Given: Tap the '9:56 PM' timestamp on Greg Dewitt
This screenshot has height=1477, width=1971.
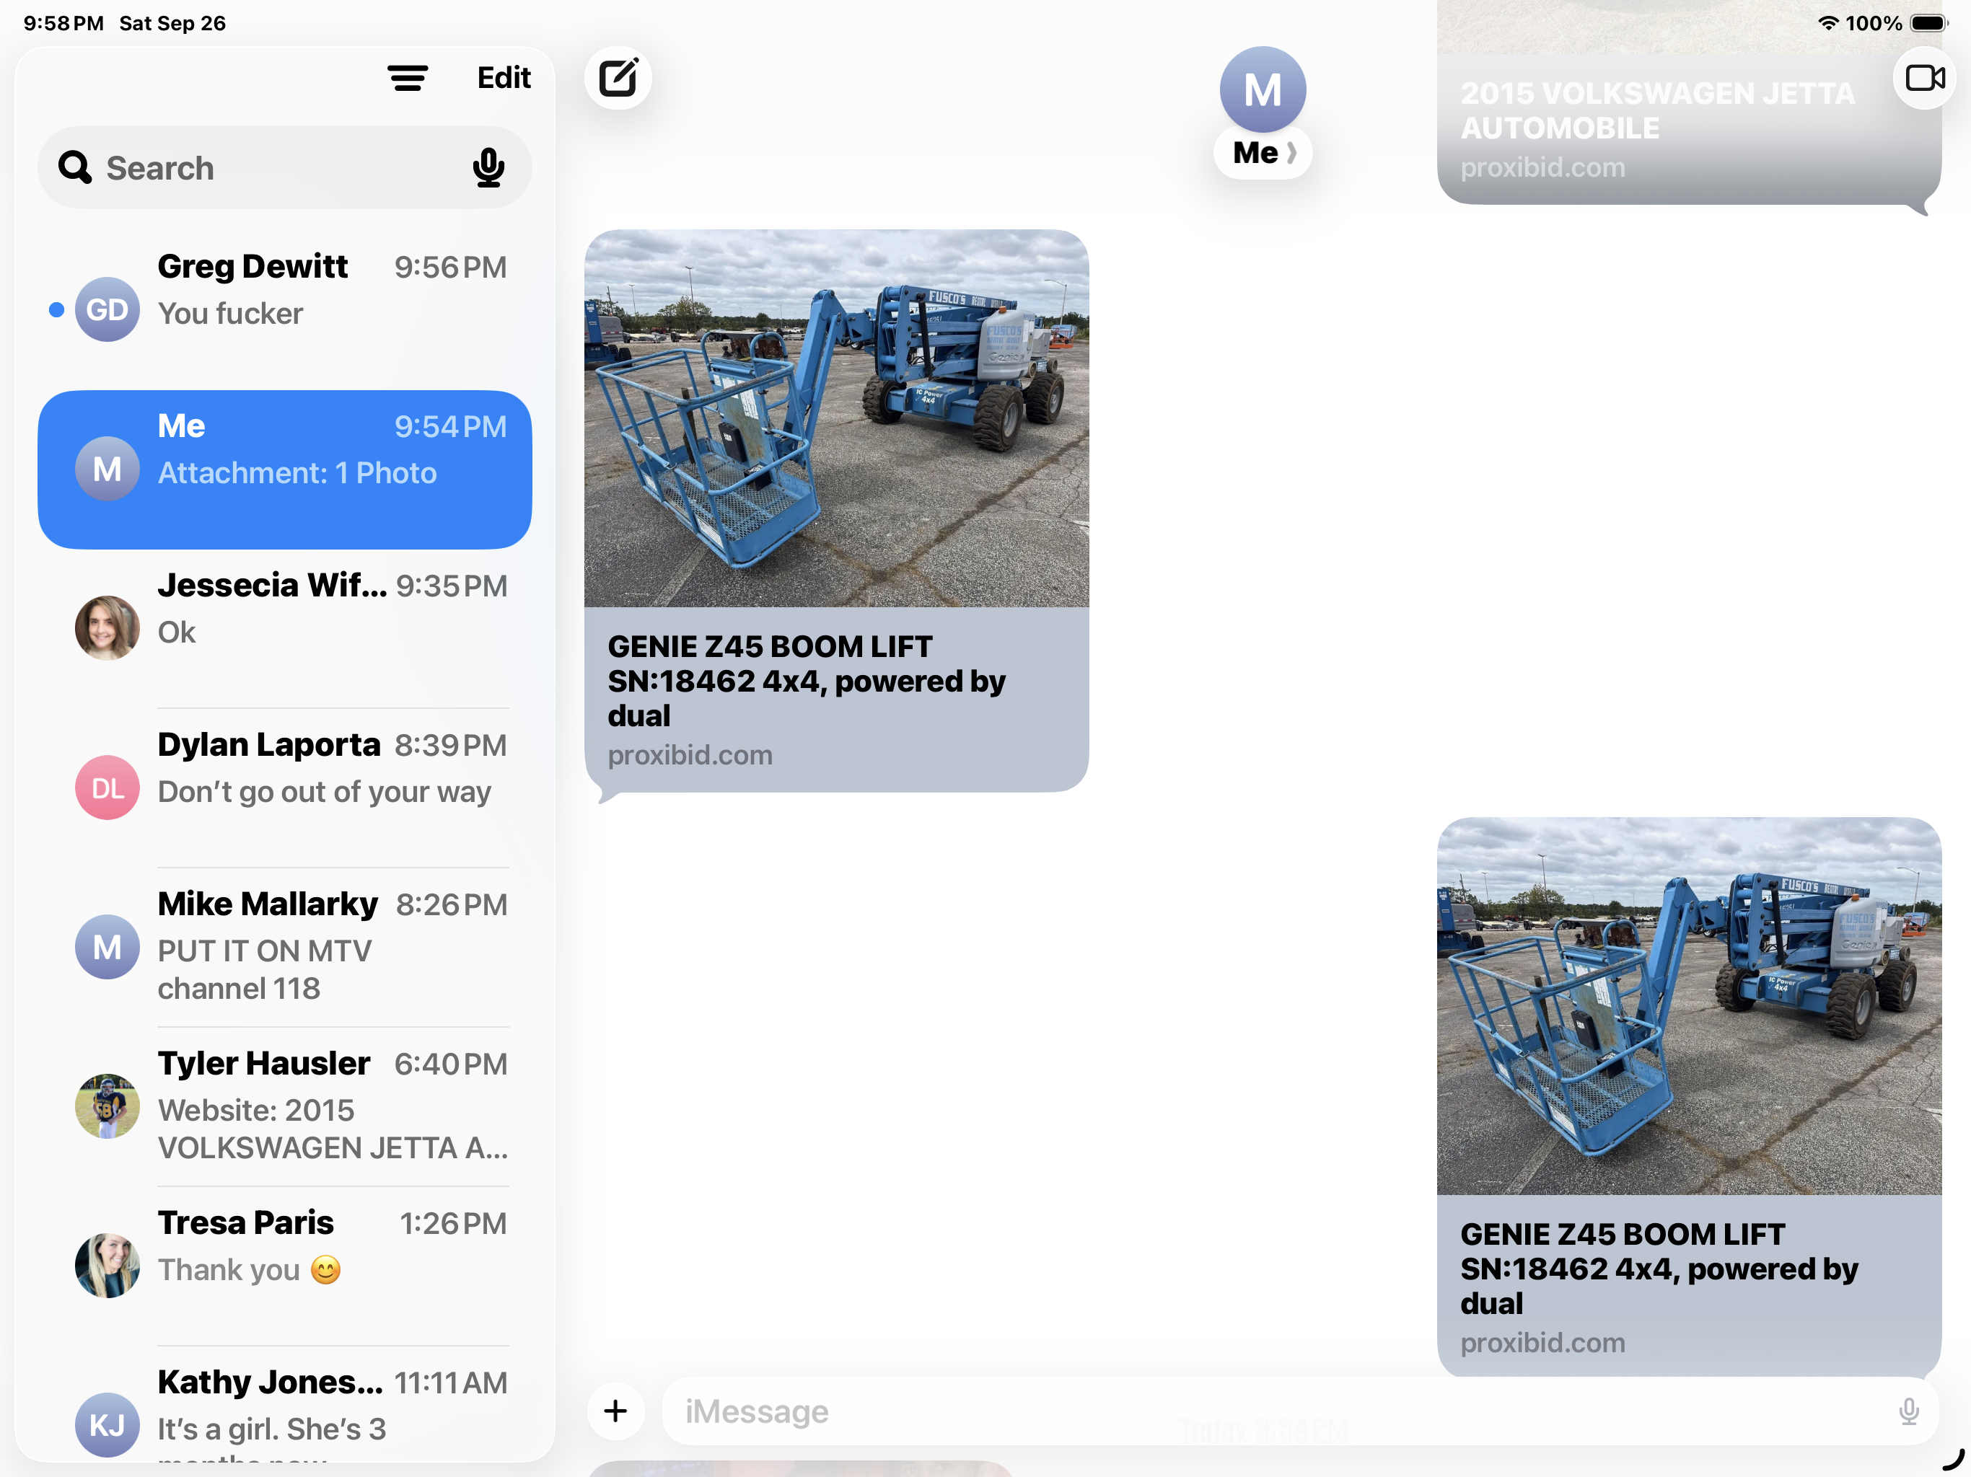Looking at the screenshot, I should pyautogui.click(x=451, y=268).
